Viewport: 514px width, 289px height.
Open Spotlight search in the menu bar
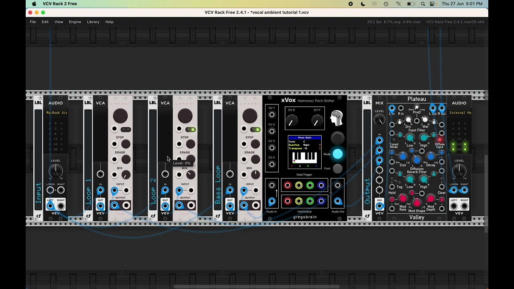point(423,4)
